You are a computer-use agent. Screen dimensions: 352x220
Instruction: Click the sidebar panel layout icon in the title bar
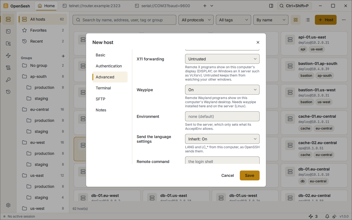[x=271, y=6]
